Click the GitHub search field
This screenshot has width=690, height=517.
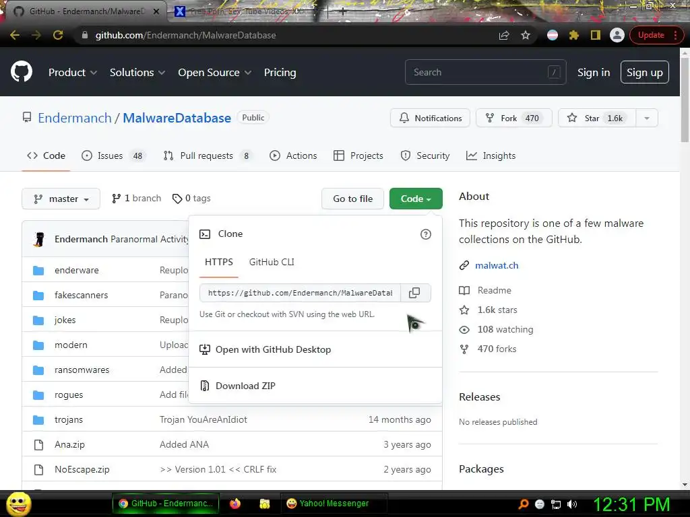[485, 72]
